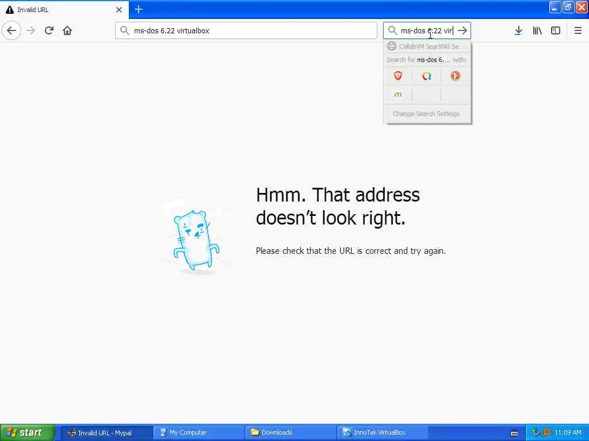This screenshot has height=441, width=589.
Task: Click the search box magnifier icon
Action: tap(392, 30)
